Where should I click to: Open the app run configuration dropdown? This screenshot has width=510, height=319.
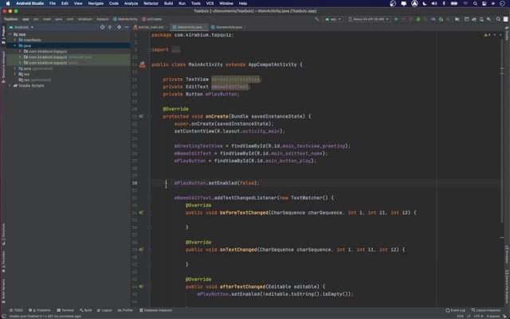(333, 19)
